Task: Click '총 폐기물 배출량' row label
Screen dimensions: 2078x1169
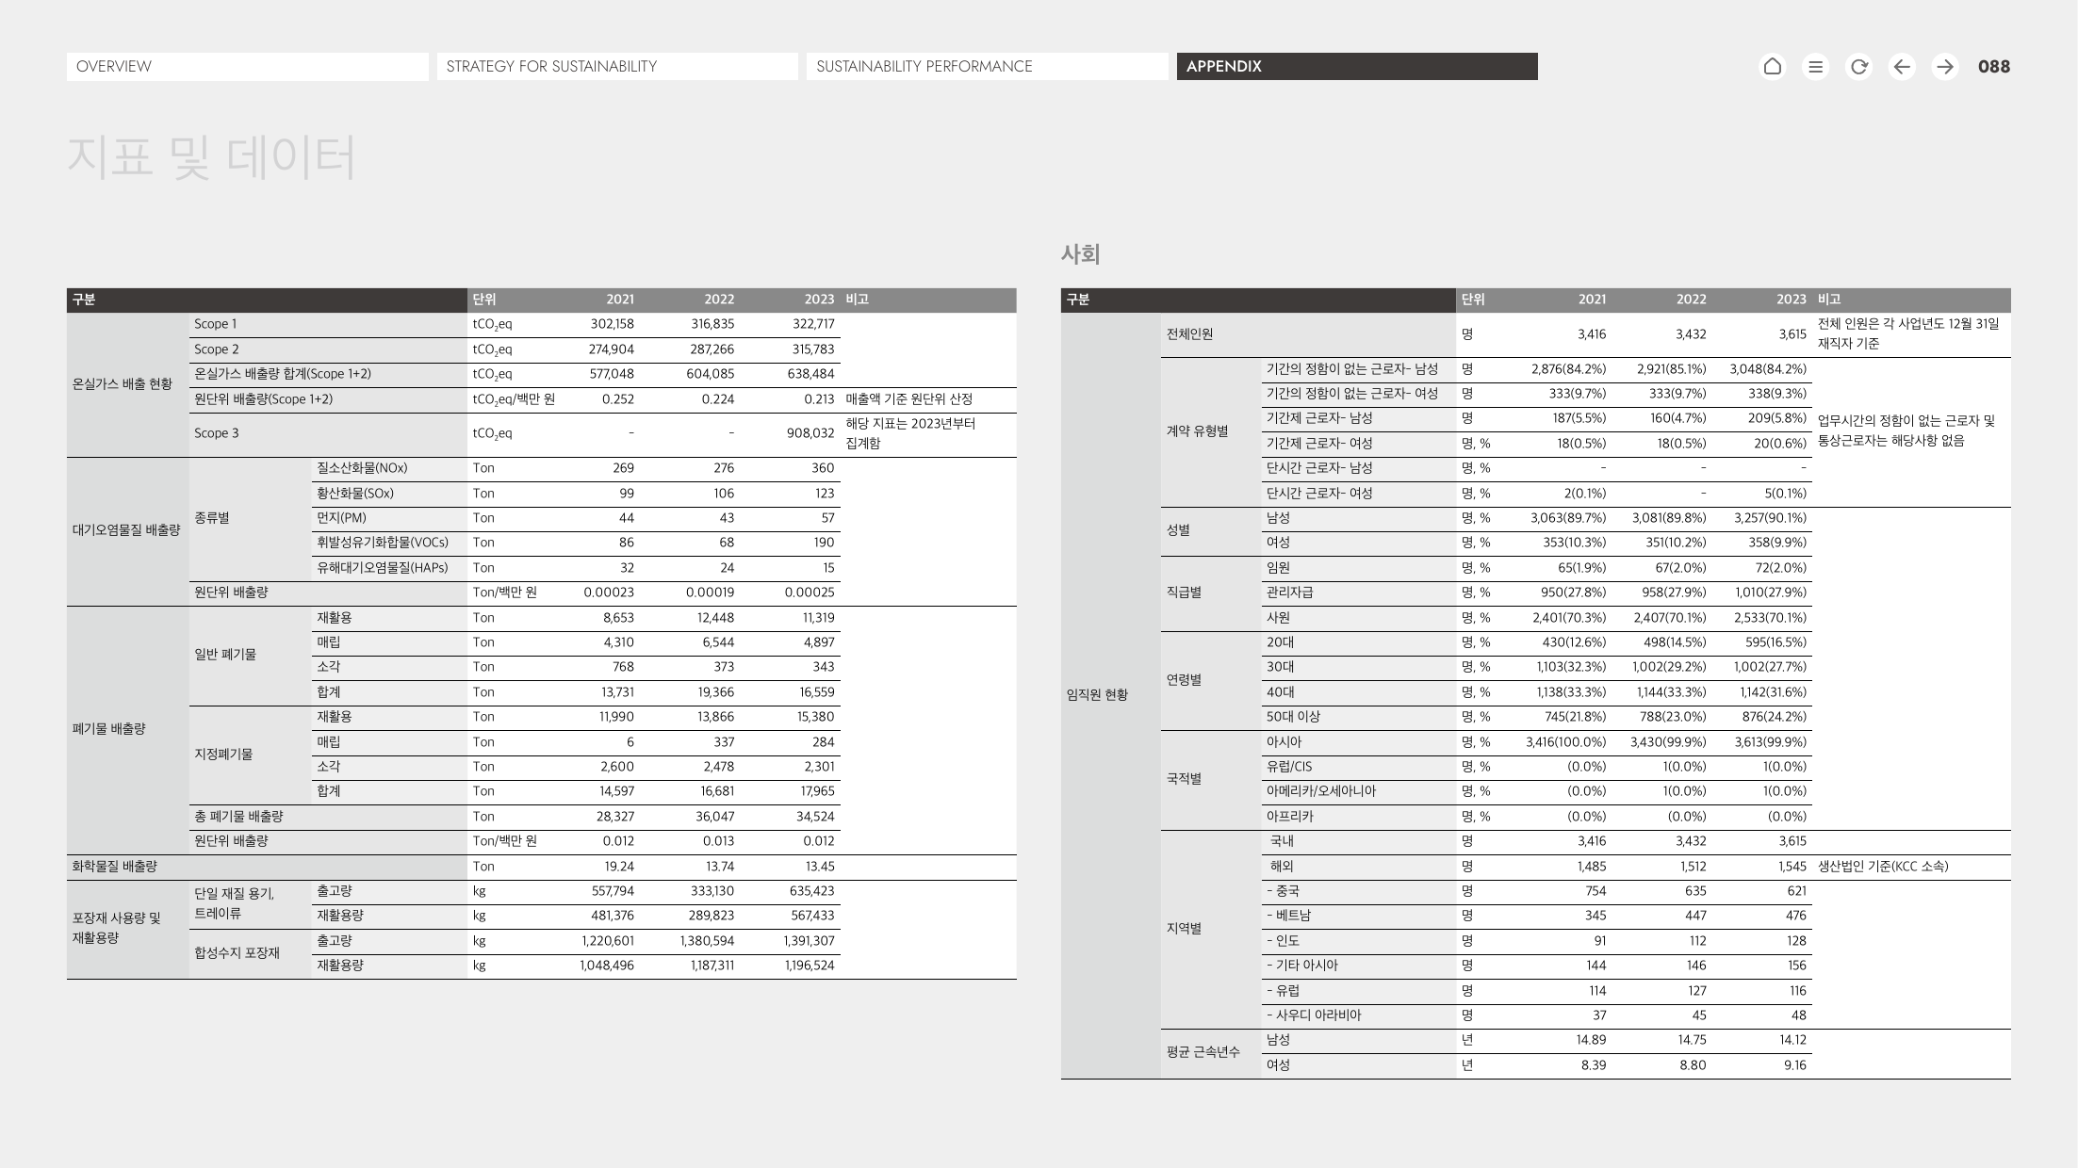Action: (238, 817)
